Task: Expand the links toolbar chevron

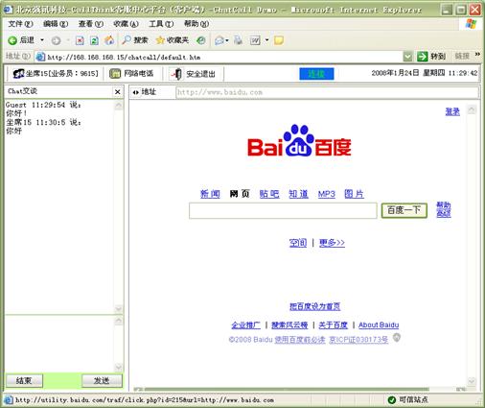Action: (477, 55)
